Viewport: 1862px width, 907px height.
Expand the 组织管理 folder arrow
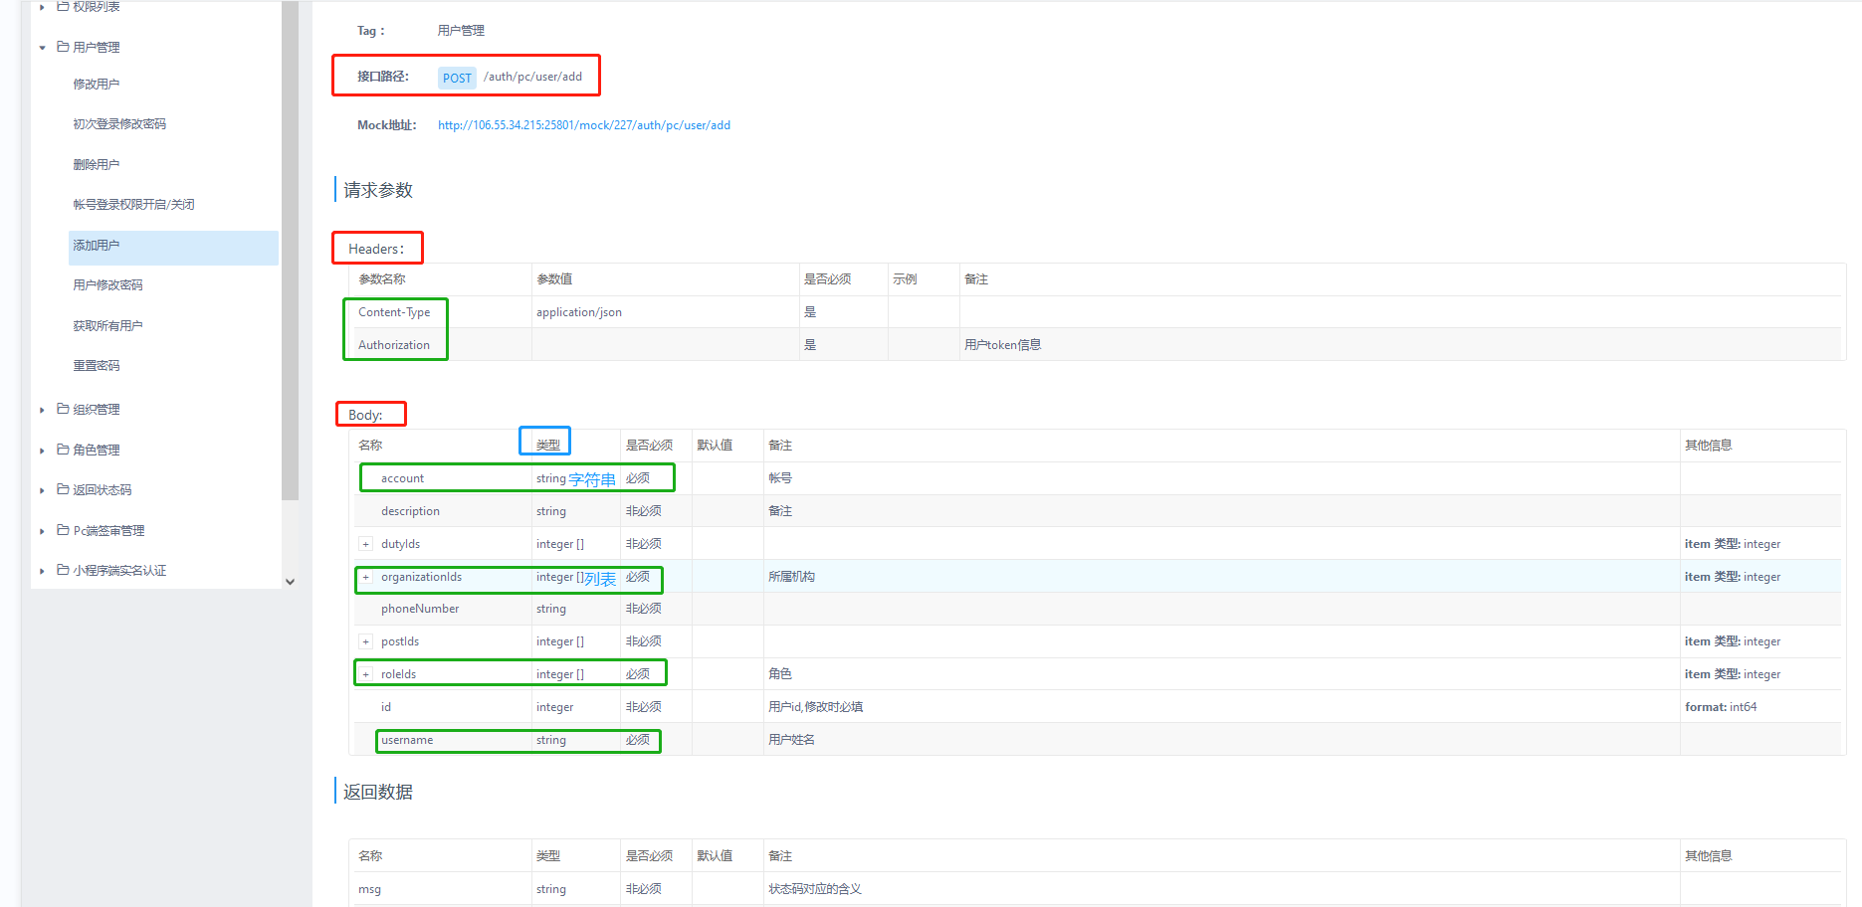pyautogui.click(x=42, y=410)
